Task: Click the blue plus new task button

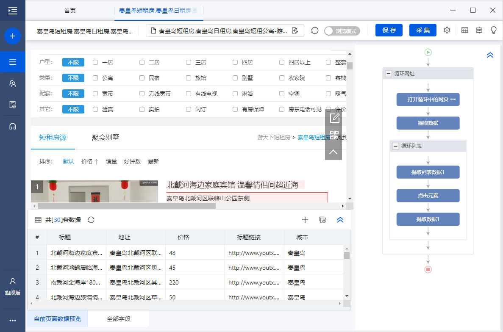Action: (13, 36)
